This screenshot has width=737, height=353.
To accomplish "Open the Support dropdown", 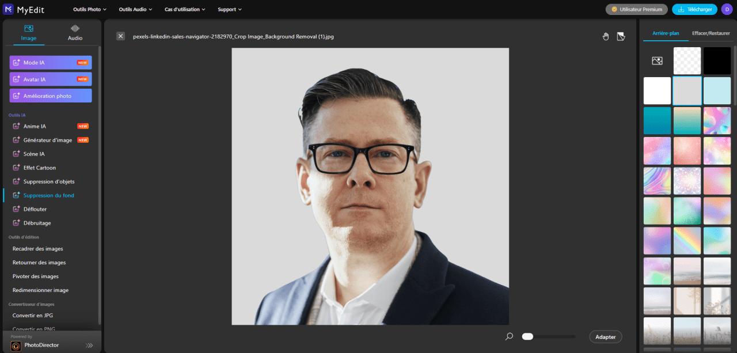I will [229, 9].
